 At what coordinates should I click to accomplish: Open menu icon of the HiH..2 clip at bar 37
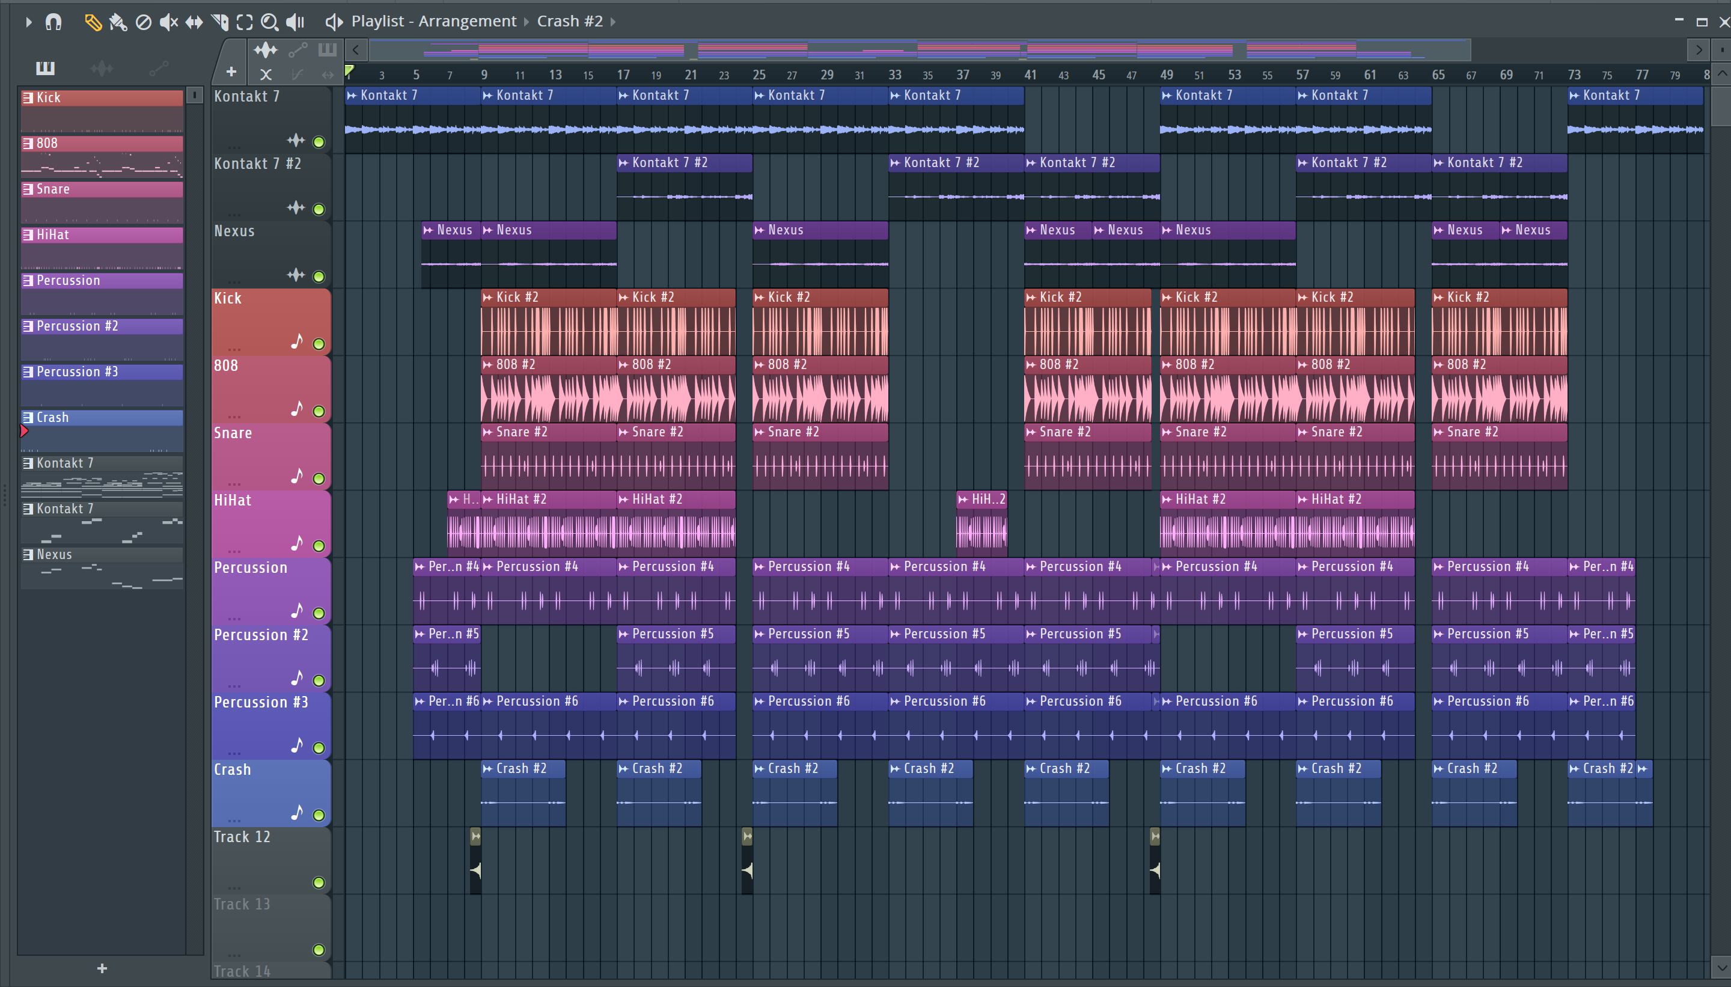coord(962,499)
